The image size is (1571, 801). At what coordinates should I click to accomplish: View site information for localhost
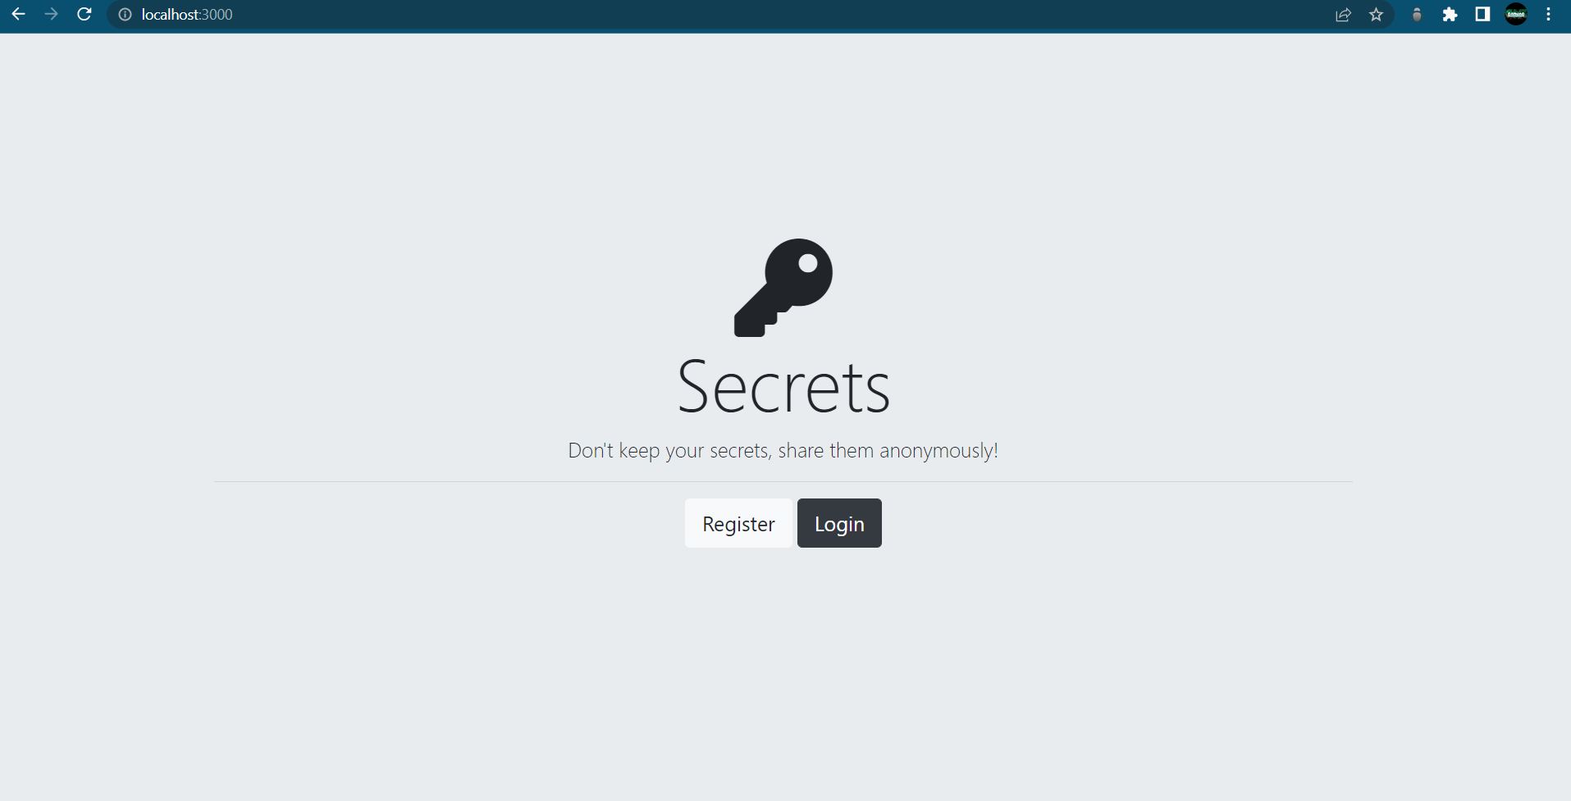pyautogui.click(x=125, y=15)
